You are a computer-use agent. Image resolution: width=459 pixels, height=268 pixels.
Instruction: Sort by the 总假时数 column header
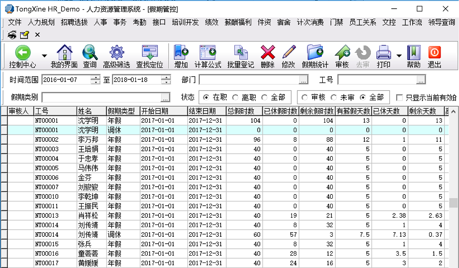pos(244,111)
